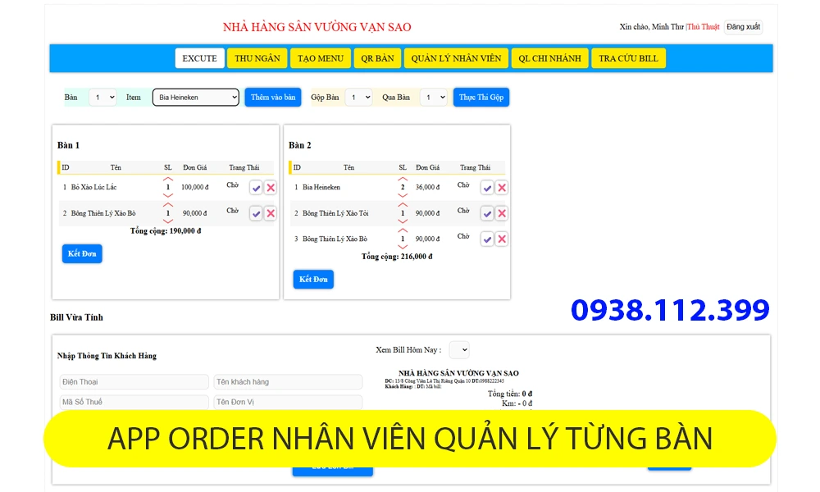Screen dimensions: 820x492
Task: Cancel Bò Xào Lúc Lắc order with red X
Action: click(x=270, y=187)
